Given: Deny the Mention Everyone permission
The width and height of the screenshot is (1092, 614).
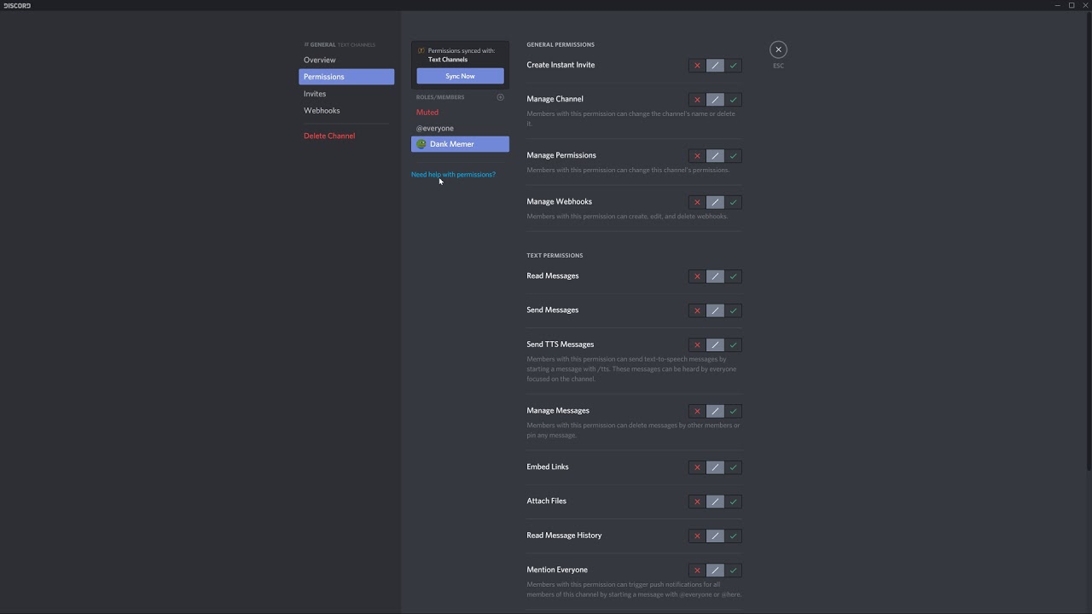Looking at the screenshot, I should (697, 570).
